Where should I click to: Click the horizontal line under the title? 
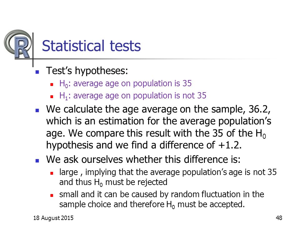(145, 59)
